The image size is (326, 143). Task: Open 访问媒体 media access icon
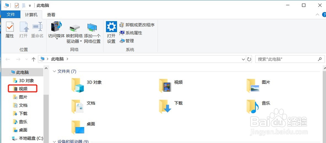(56, 27)
